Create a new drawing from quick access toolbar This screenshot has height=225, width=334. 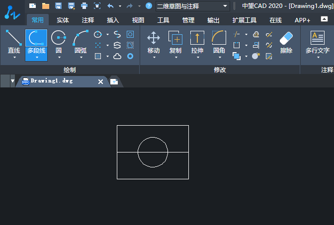32,6
